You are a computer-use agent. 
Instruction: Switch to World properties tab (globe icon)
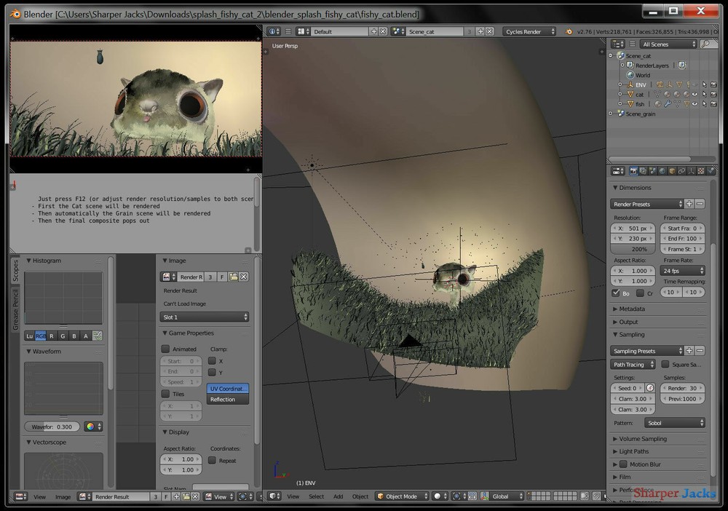pos(662,170)
